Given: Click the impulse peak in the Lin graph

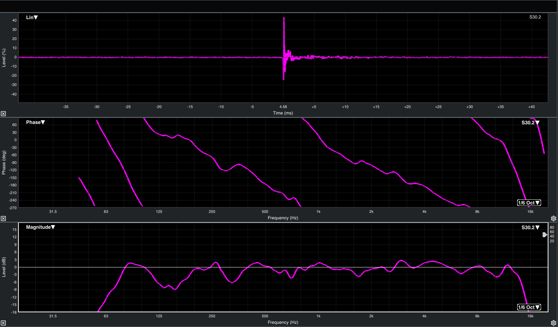Looking at the screenshot, I should [x=284, y=18].
